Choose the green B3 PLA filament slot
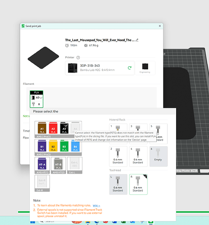209x225 pixels. [x=64, y=146]
